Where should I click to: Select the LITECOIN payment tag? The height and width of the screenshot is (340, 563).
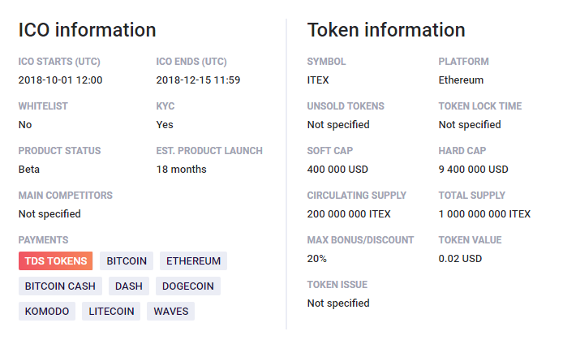pos(110,311)
